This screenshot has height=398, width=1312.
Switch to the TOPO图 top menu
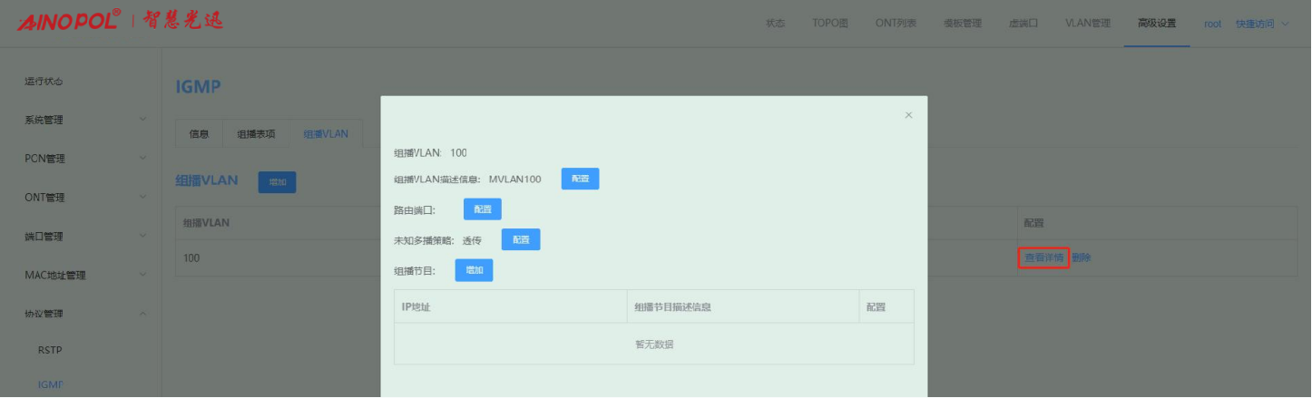pos(829,24)
